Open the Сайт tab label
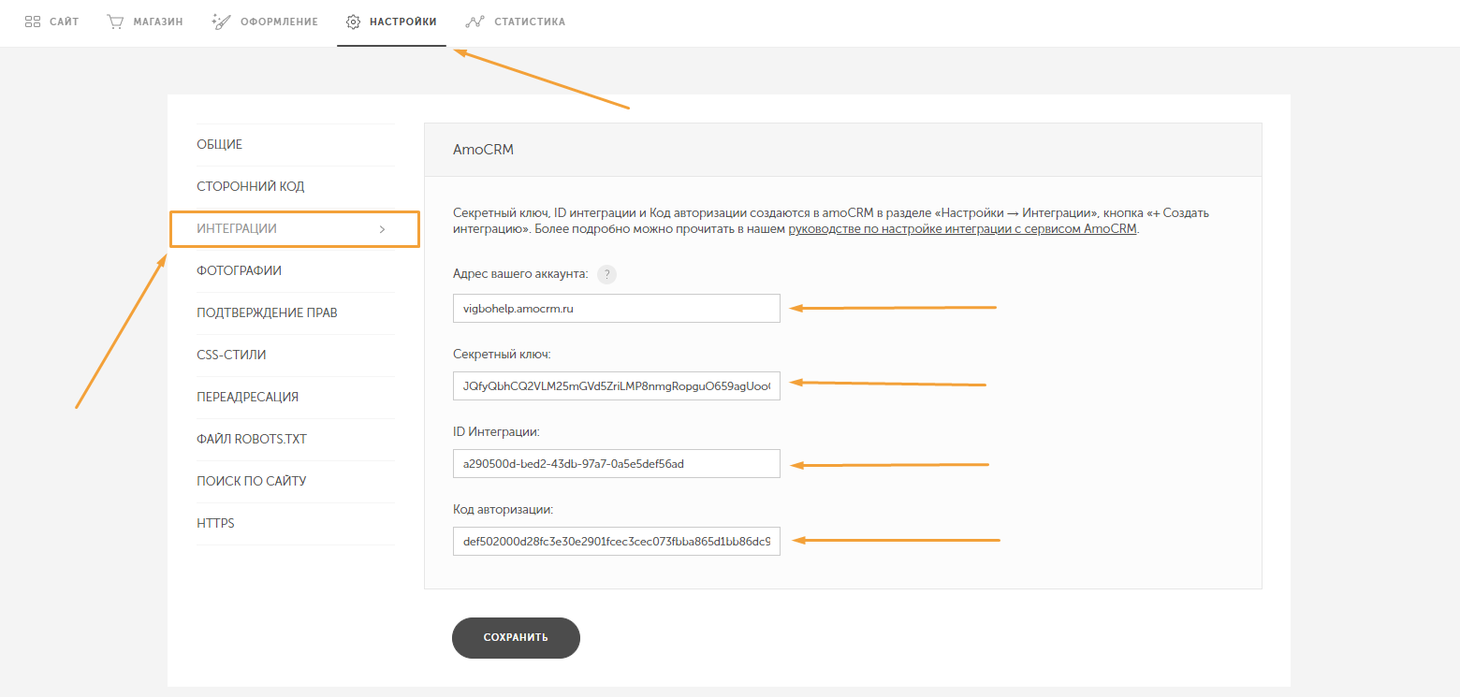The image size is (1460, 697). [64, 22]
